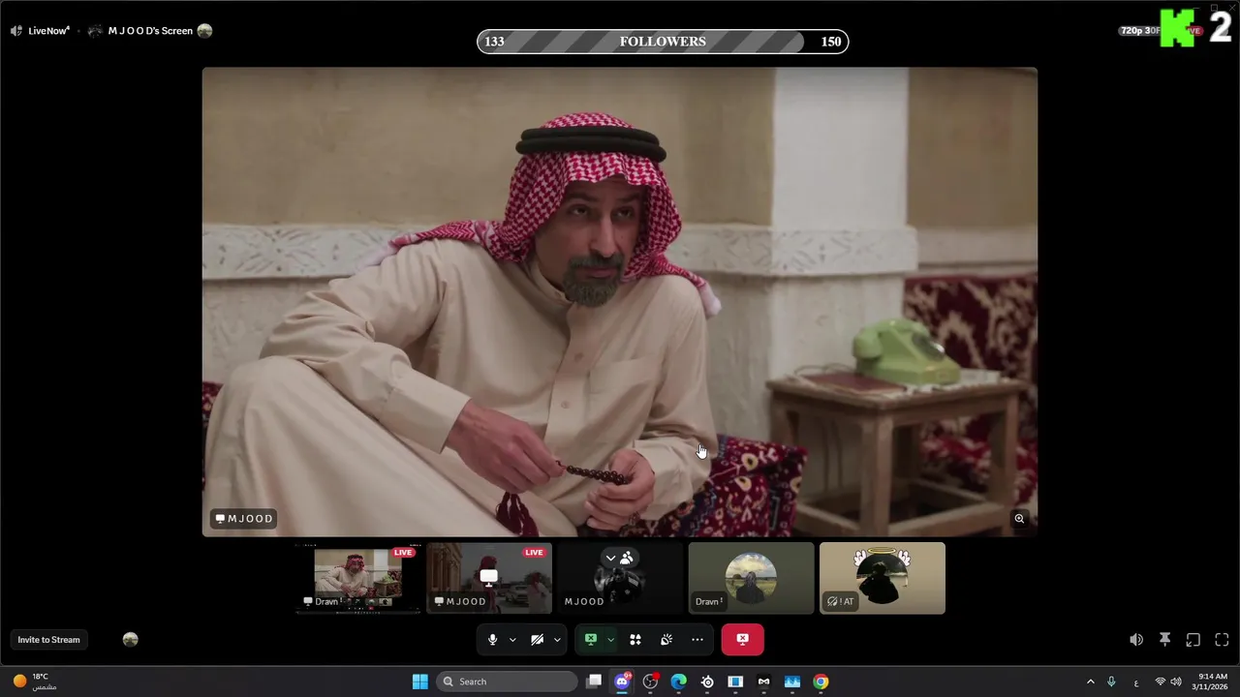Expand microphone input options arrow
This screenshot has height=697, width=1240.
(x=512, y=640)
